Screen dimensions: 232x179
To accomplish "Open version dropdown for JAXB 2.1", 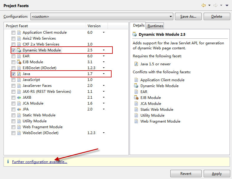I will tap(104, 97).
